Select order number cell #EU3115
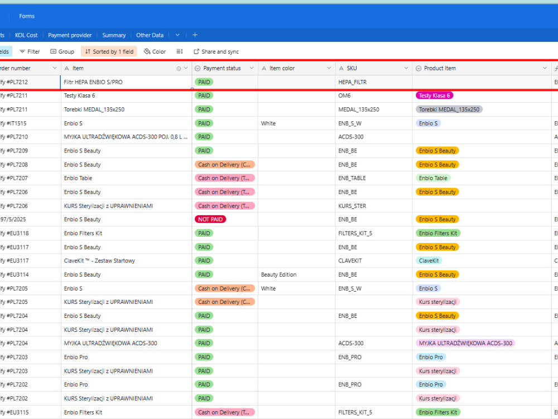558x419 pixels. coord(30,412)
